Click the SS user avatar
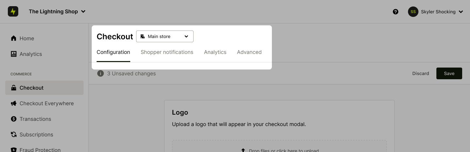This screenshot has width=470, height=152. [x=413, y=12]
